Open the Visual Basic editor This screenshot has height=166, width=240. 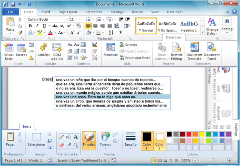pos(9,51)
